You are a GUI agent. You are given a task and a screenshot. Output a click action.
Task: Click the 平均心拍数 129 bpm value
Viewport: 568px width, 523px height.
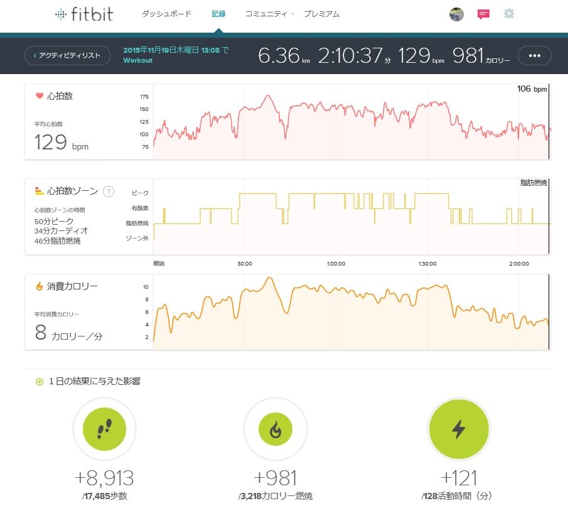coord(62,142)
